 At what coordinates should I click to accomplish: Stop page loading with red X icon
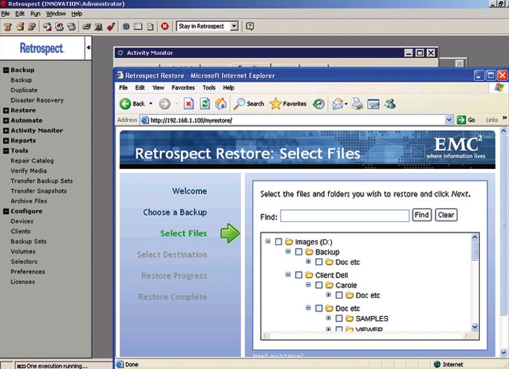[x=189, y=104]
